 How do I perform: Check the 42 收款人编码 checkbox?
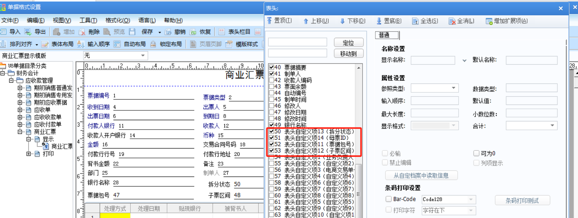coord(271,80)
